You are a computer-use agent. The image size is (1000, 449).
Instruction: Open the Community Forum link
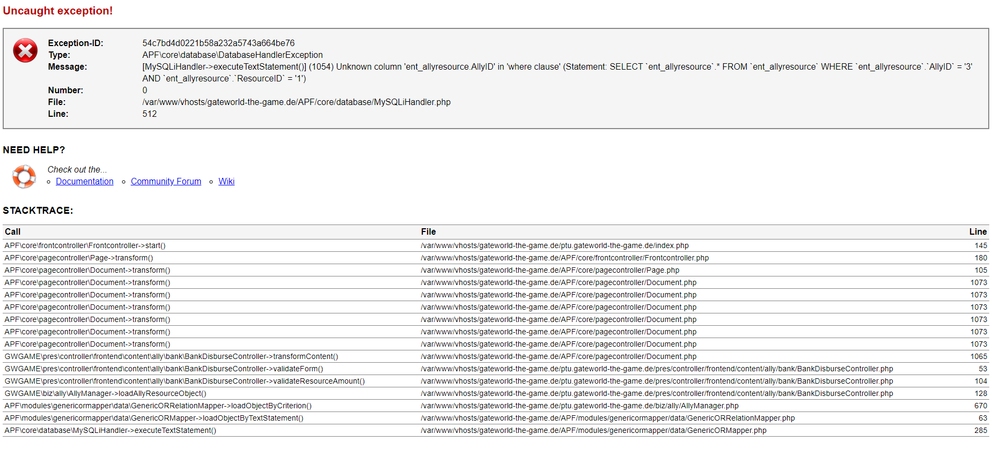[166, 182]
